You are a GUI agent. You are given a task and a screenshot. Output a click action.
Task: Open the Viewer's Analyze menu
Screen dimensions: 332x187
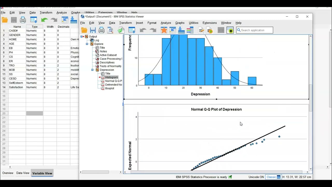[166, 23]
